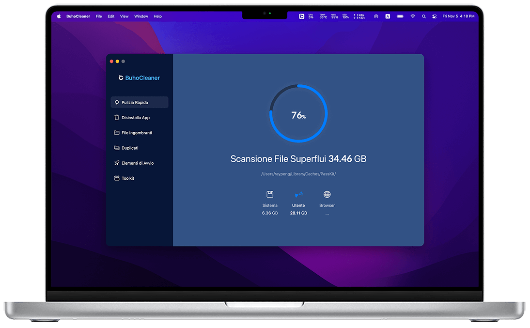Select Pulizia Rapida in the sidebar
This screenshot has height=328, width=530.
click(139, 102)
